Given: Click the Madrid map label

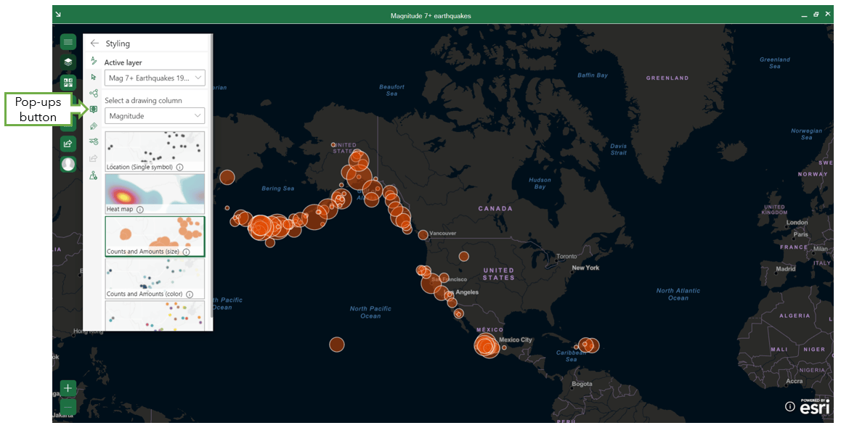Looking at the screenshot, I should (786, 269).
